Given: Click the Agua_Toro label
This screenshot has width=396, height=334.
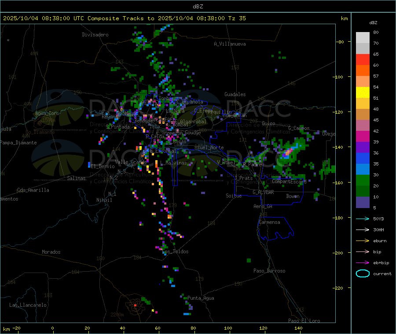Looking at the screenshot, I should [x=47, y=113].
